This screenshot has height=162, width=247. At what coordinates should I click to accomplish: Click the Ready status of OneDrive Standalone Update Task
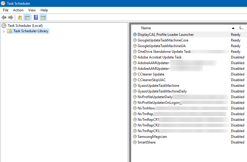pyautogui.click(x=236, y=52)
